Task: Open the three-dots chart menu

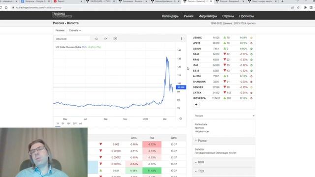Action: pos(182,38)
